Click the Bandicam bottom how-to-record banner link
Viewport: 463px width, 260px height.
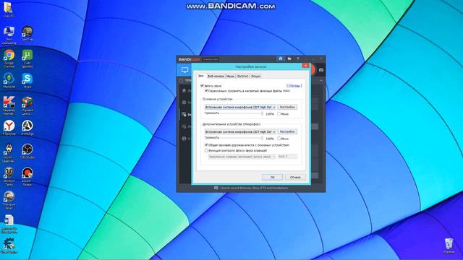[x=251, y=188]
